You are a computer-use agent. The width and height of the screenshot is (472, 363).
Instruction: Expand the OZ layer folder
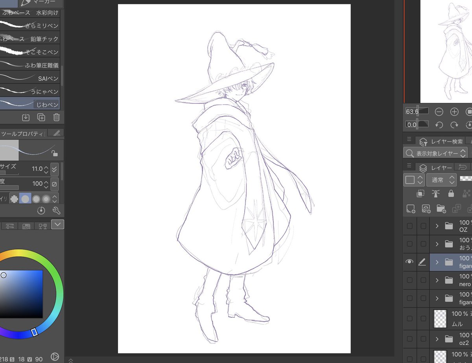coord(437,226)
